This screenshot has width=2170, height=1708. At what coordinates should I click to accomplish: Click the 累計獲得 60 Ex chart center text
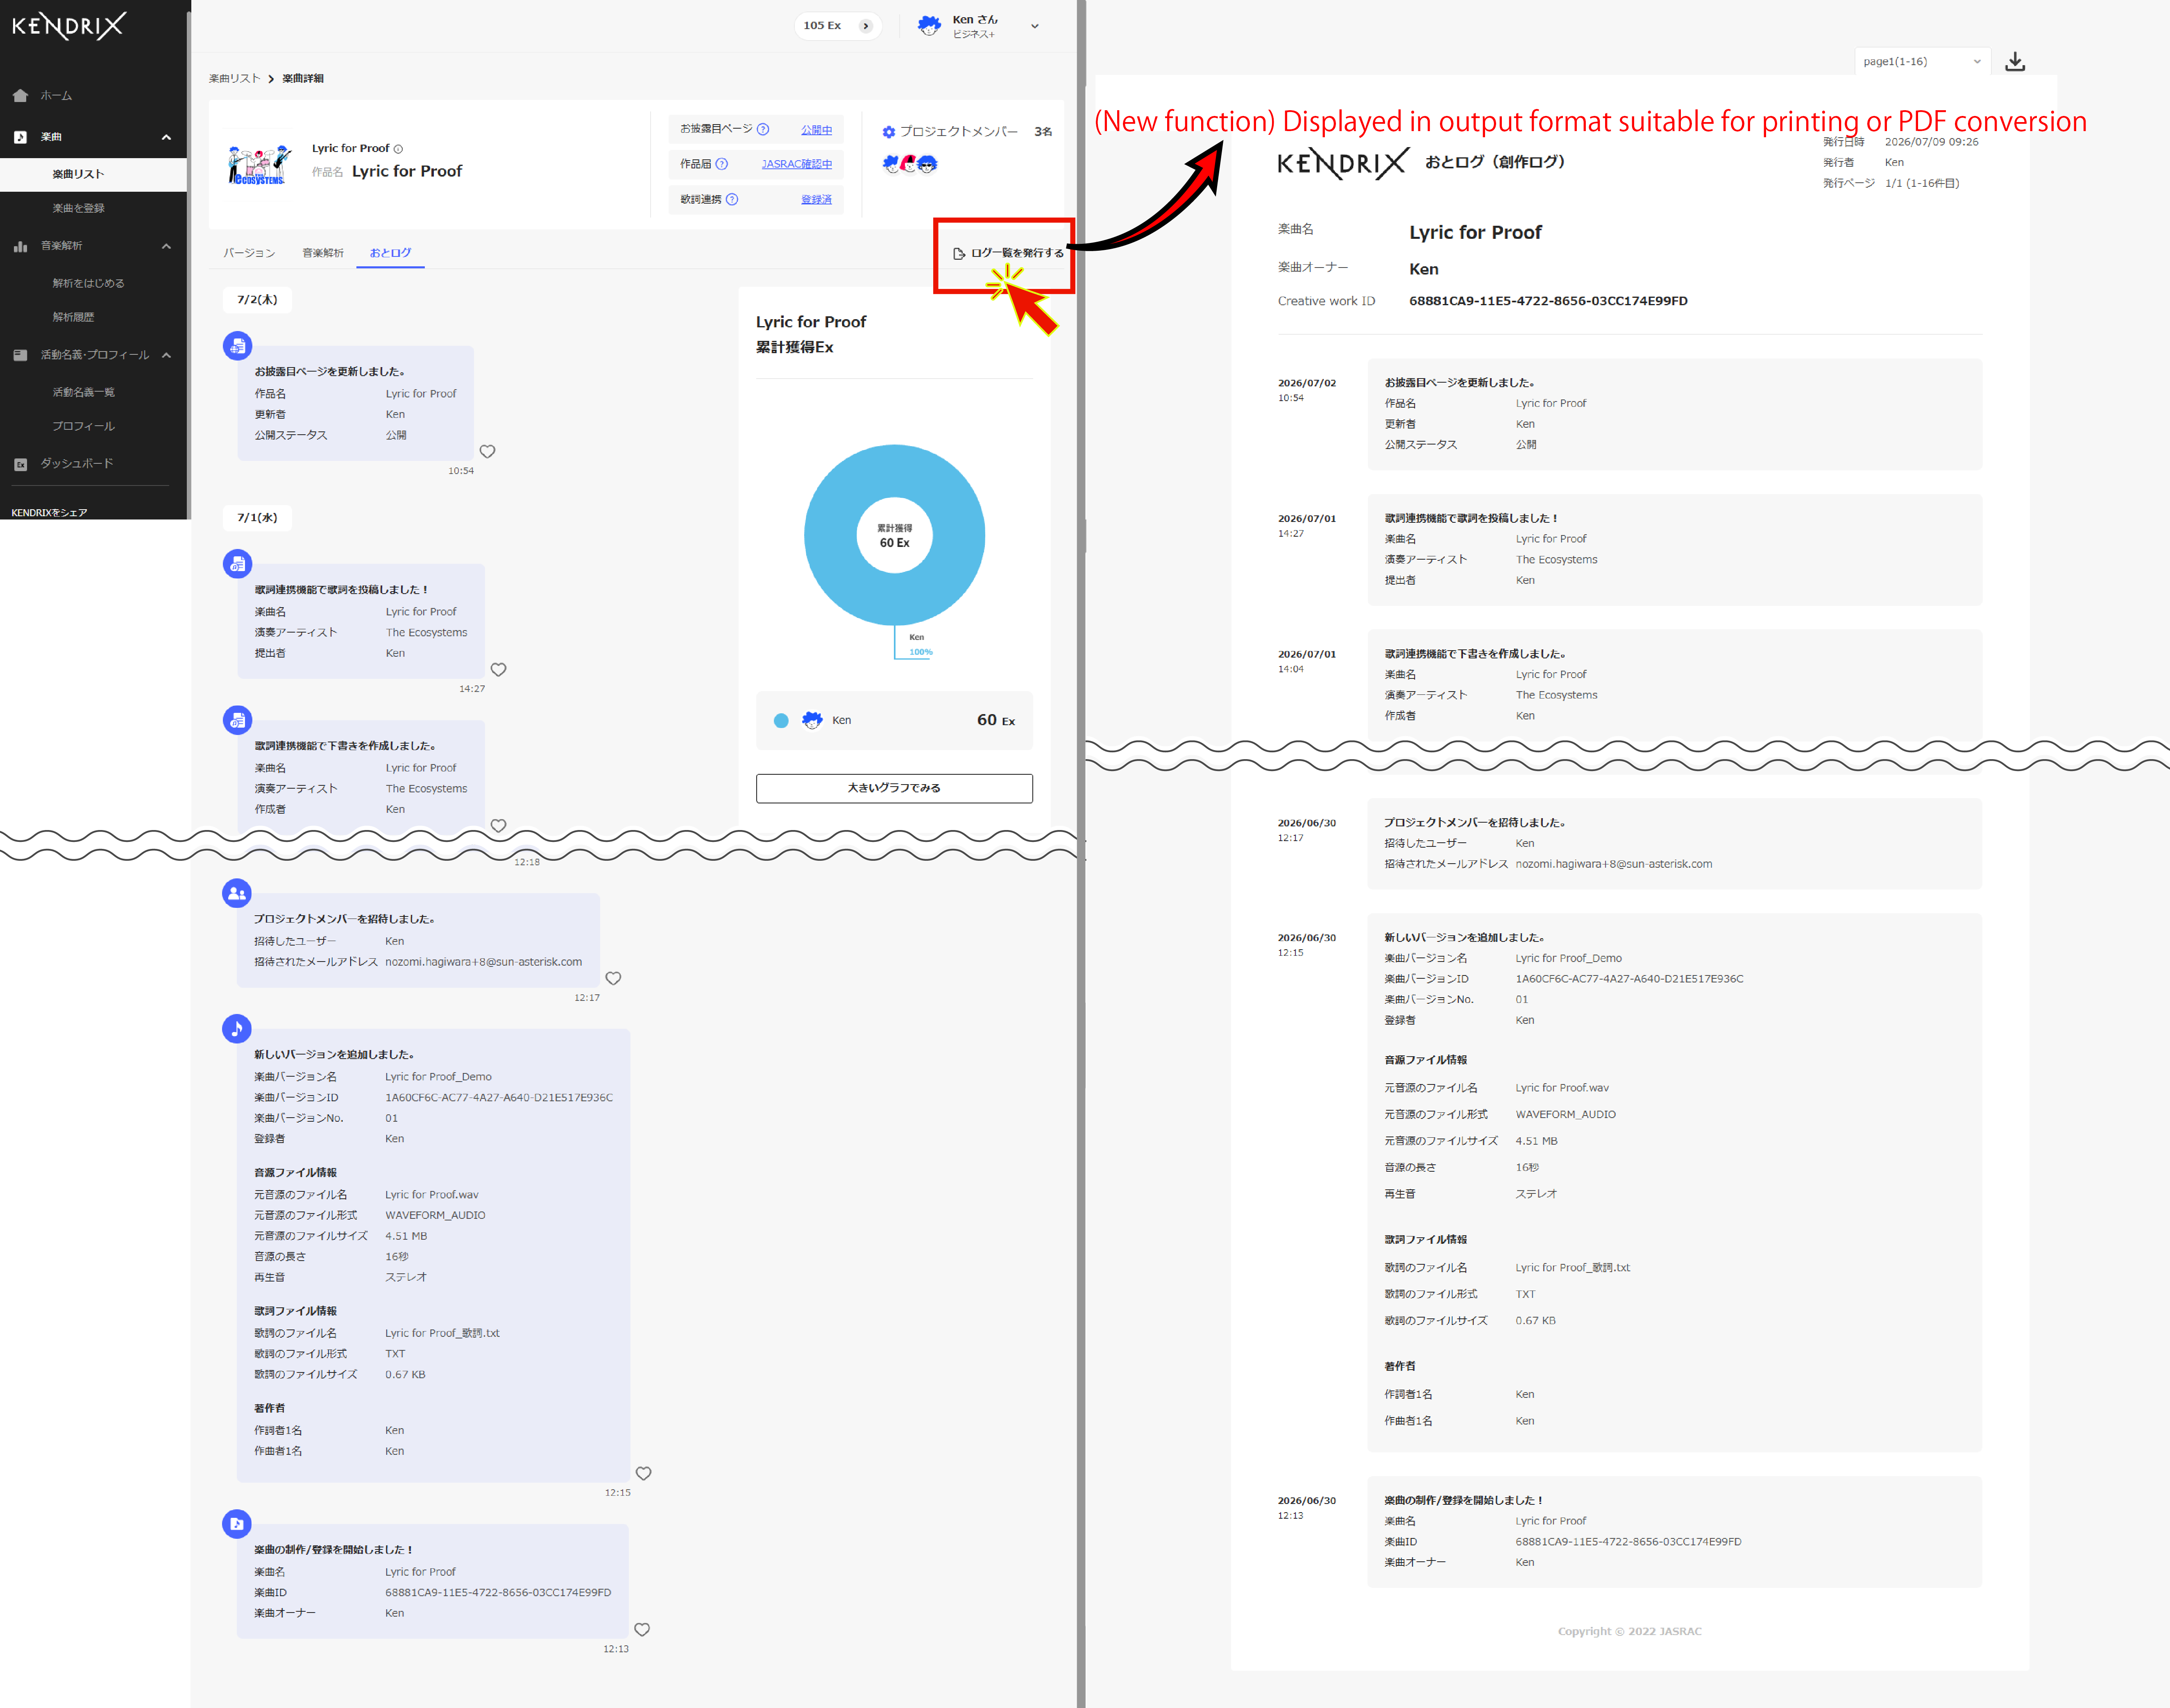[x=895, y=536]
